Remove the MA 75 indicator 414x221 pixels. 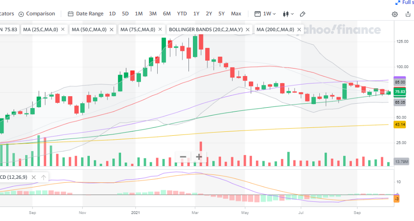click(160, 29)
